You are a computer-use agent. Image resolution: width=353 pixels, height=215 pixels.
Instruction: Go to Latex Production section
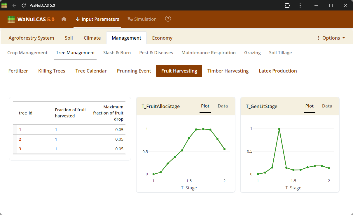[278, 71]
